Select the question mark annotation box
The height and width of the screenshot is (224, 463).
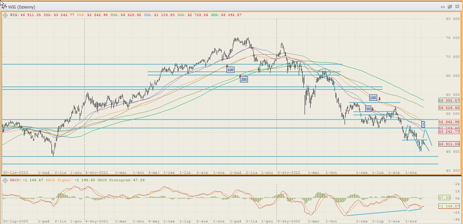(423, 124)
